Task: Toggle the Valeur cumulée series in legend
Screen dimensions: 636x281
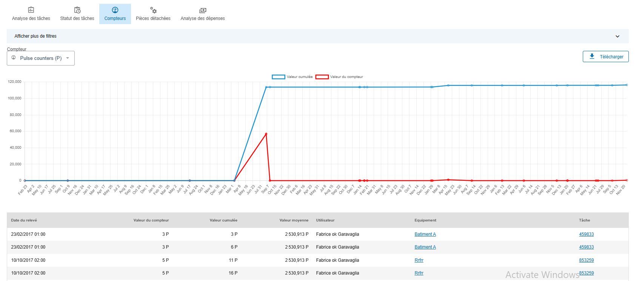Action: [x=278, y=77]
